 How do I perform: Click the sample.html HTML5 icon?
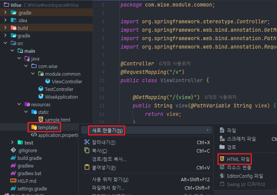(x=41, y=119)
